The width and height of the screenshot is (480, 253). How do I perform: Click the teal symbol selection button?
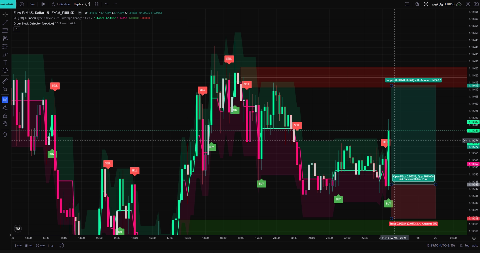point(7,4)
